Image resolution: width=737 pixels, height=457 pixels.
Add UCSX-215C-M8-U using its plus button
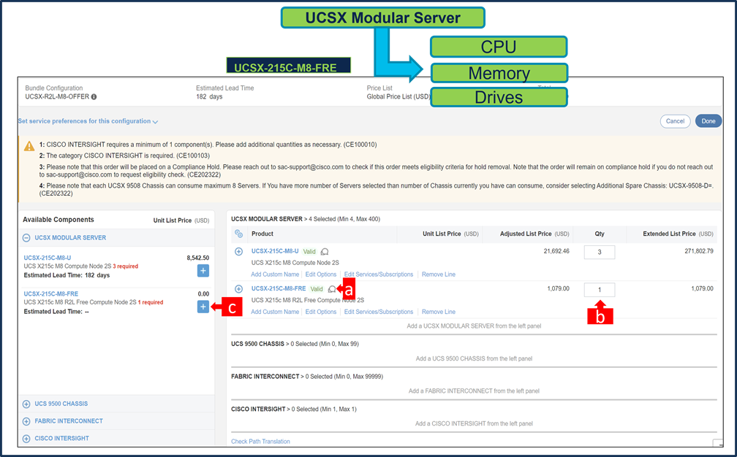203,271
